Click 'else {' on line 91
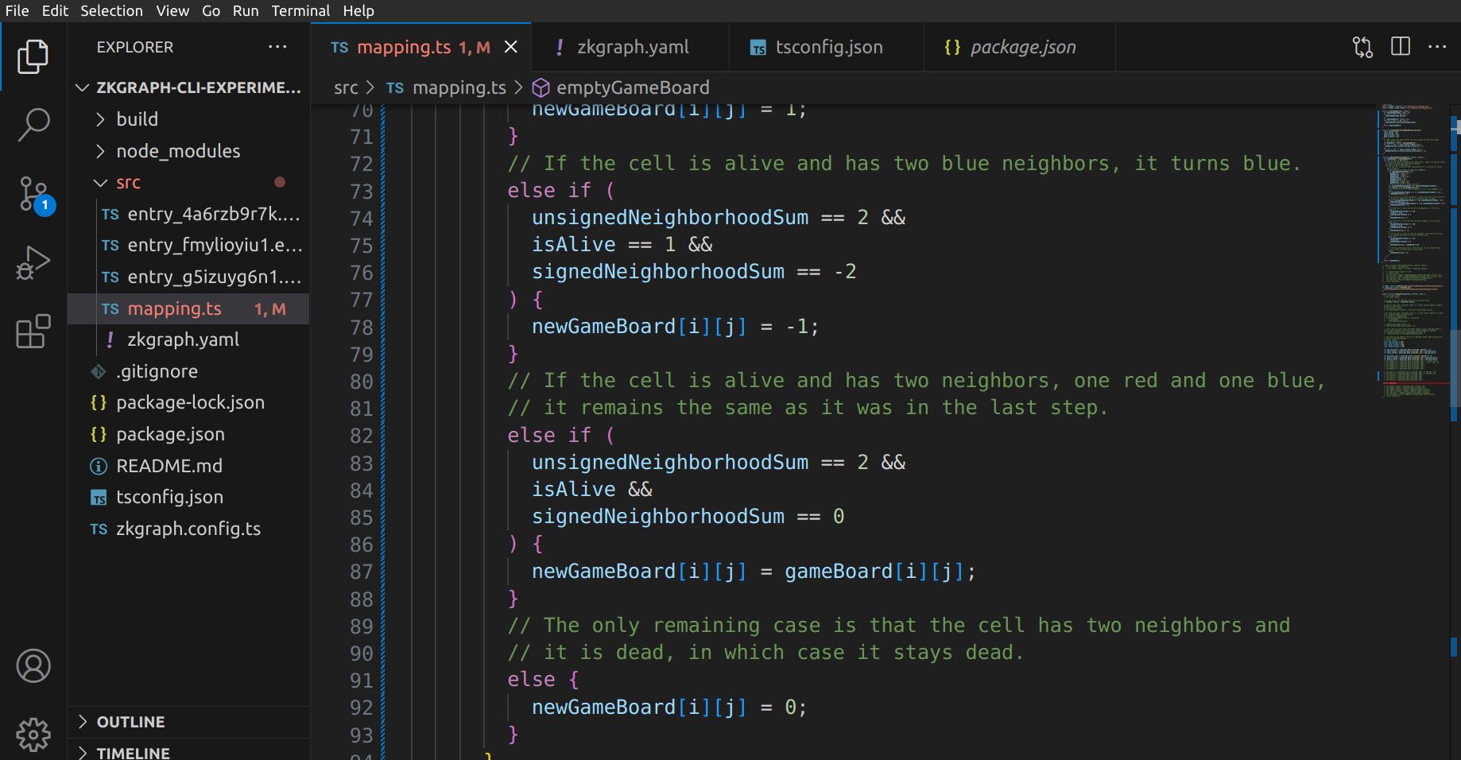 pos(544,681)
